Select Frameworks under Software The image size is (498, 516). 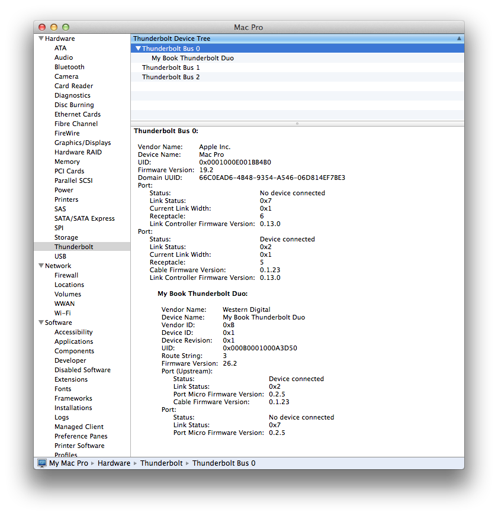pyautogui.click(x=73, y=398)
